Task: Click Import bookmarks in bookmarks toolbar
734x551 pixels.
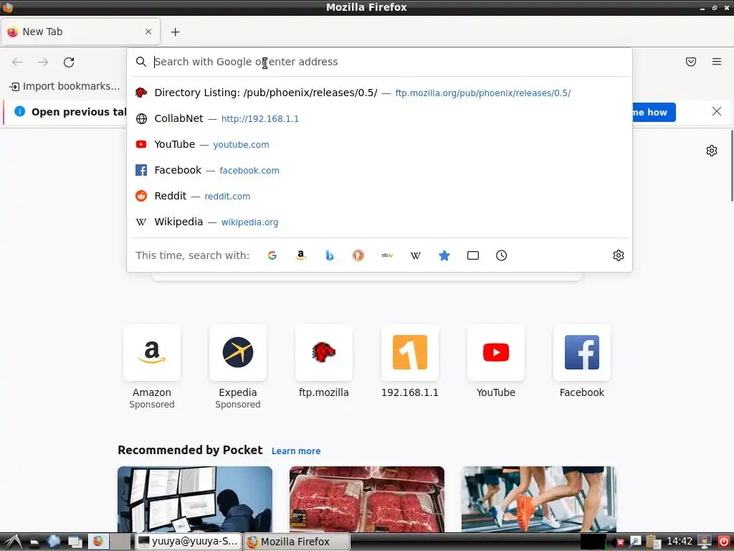Action: [x=65, y=86]
